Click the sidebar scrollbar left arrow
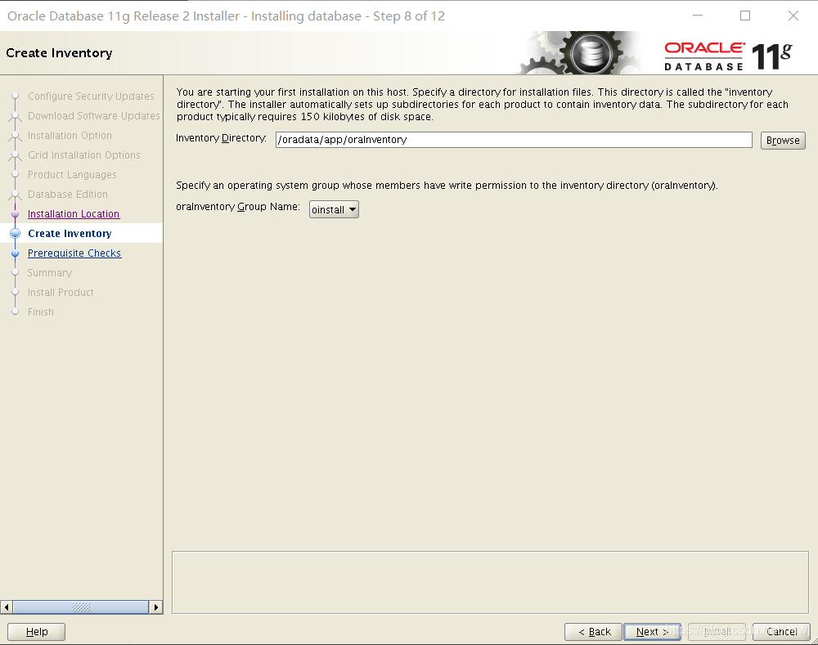 pos(7,607)
